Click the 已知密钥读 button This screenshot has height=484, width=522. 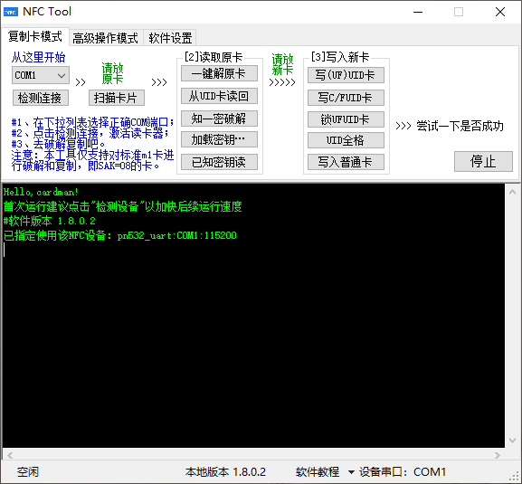pos(219,162)
